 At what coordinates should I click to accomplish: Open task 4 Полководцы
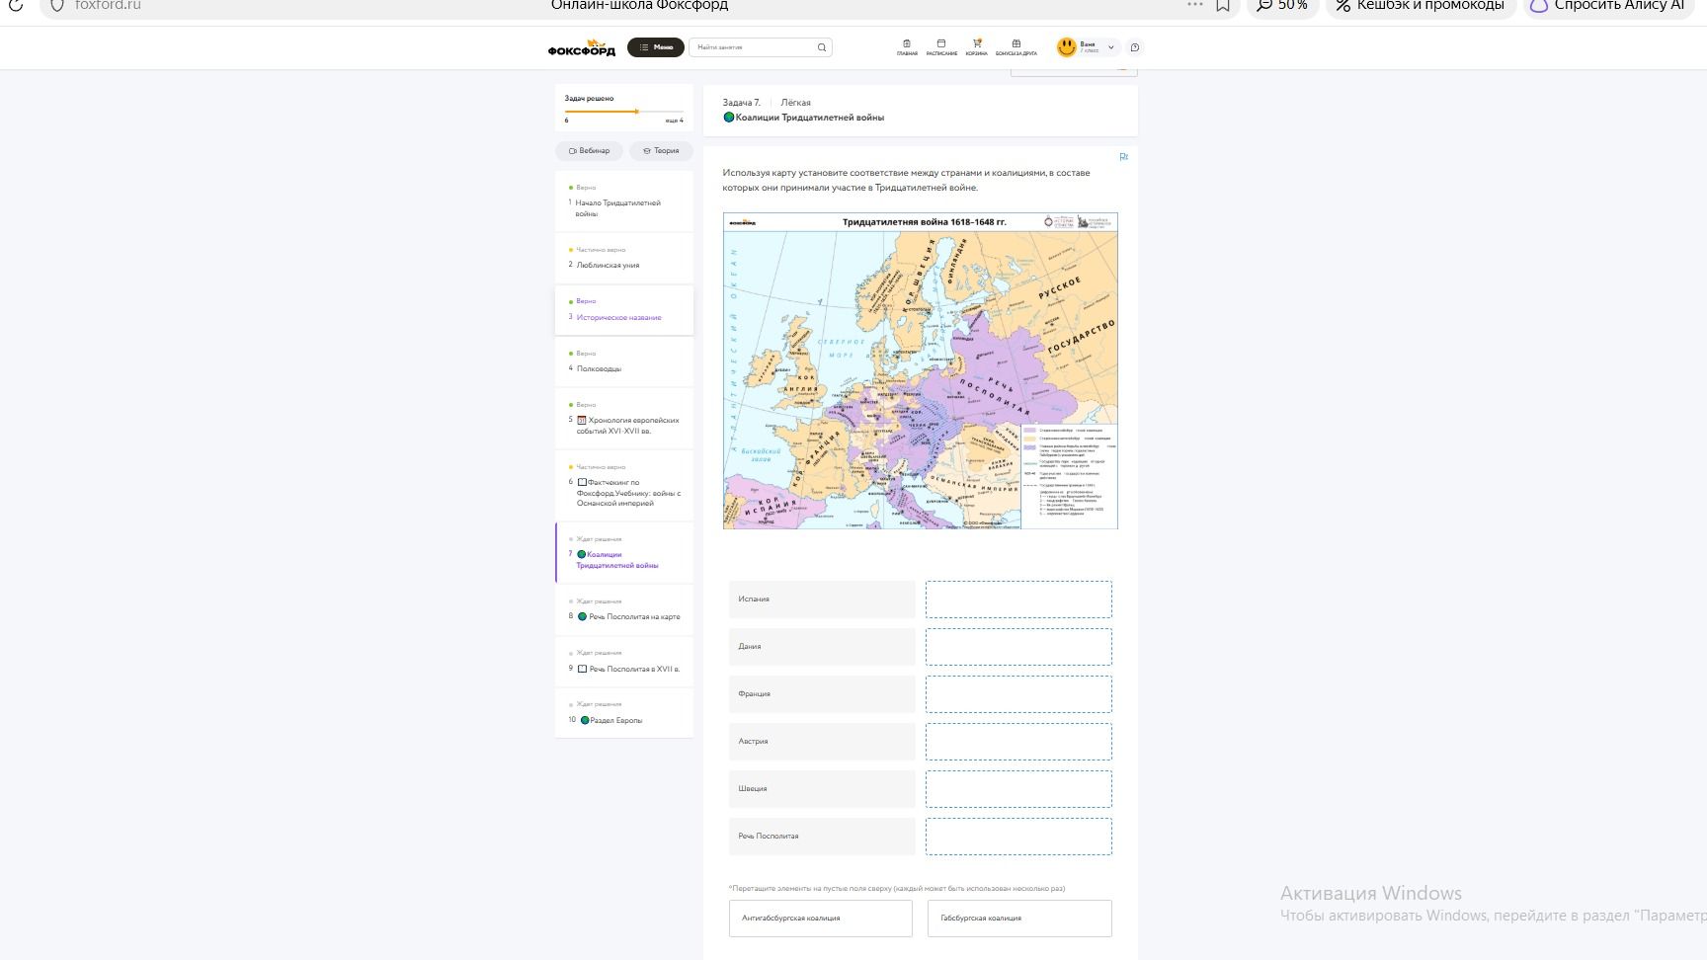[x=624, y=361]
